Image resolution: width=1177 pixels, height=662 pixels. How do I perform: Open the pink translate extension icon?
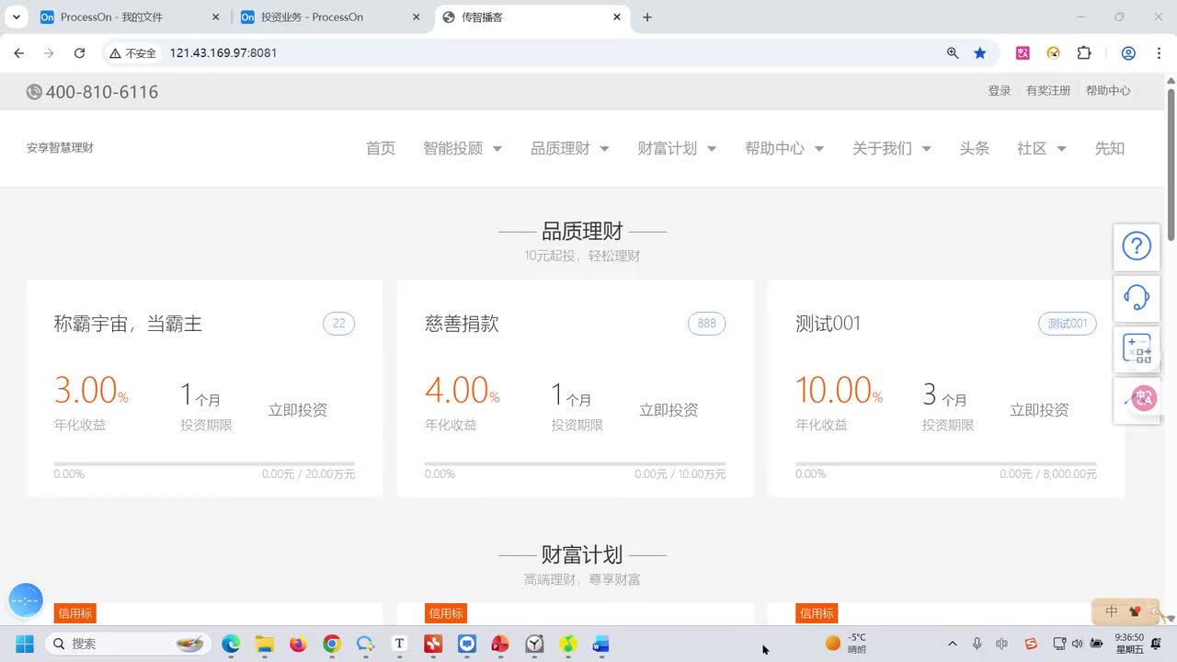1023,53
